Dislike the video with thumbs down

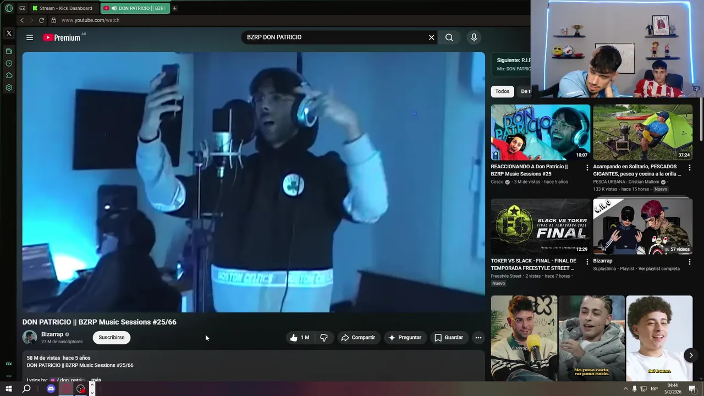[324, 338]
